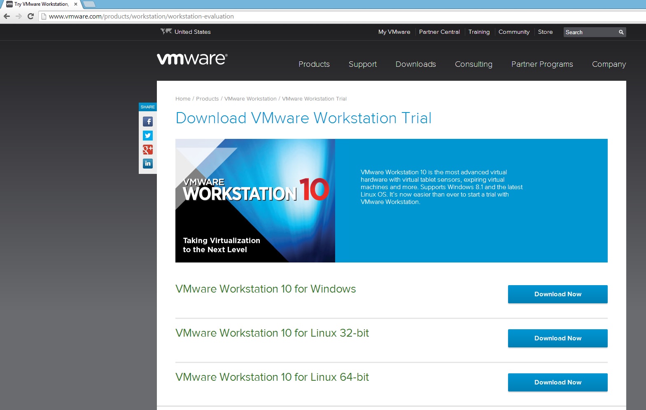The width and height of the screenshot is (646, 410).
Task: Open the Support menu
Action: pos(363,64)
